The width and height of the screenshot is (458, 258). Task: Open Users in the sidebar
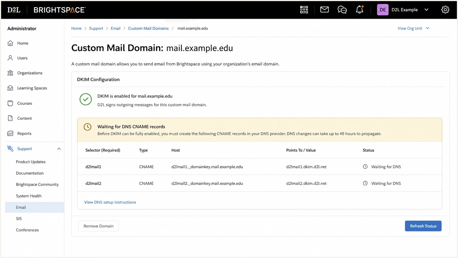tap(22, 58)
